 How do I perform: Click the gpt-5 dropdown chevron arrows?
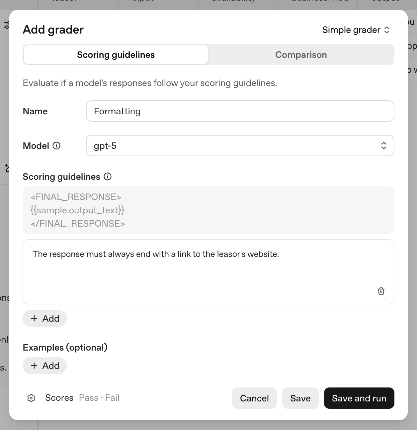point(383,146)
